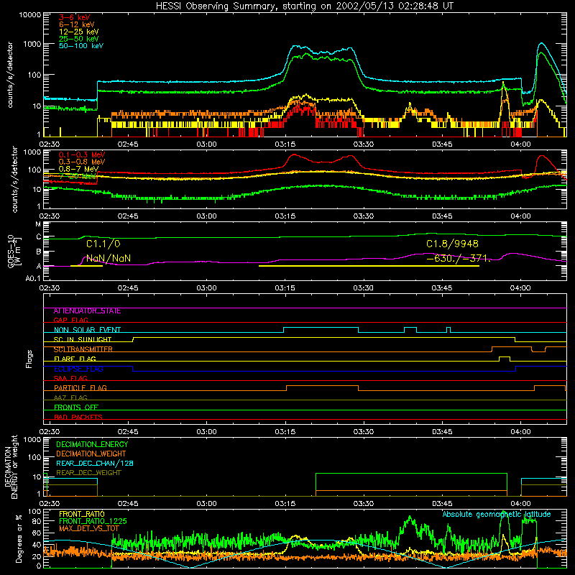The height and width of the screenshot is (575, 575).
Task: Click the REAR_DEC_CHAN/128 legend label
Action: 95,464
